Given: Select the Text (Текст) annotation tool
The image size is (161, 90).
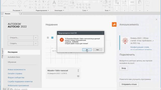Looking at the screenshot, I should click(54, 3).
